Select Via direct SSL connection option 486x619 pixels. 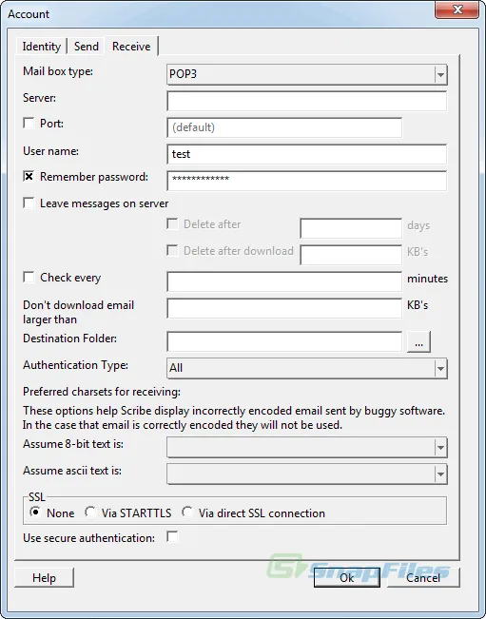(187, 513)
